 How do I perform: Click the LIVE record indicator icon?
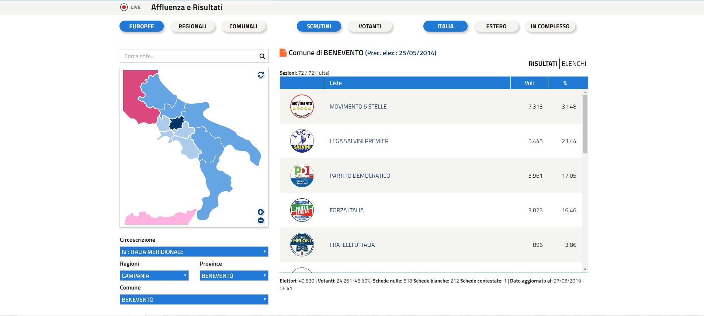click(x=124, y=7)
